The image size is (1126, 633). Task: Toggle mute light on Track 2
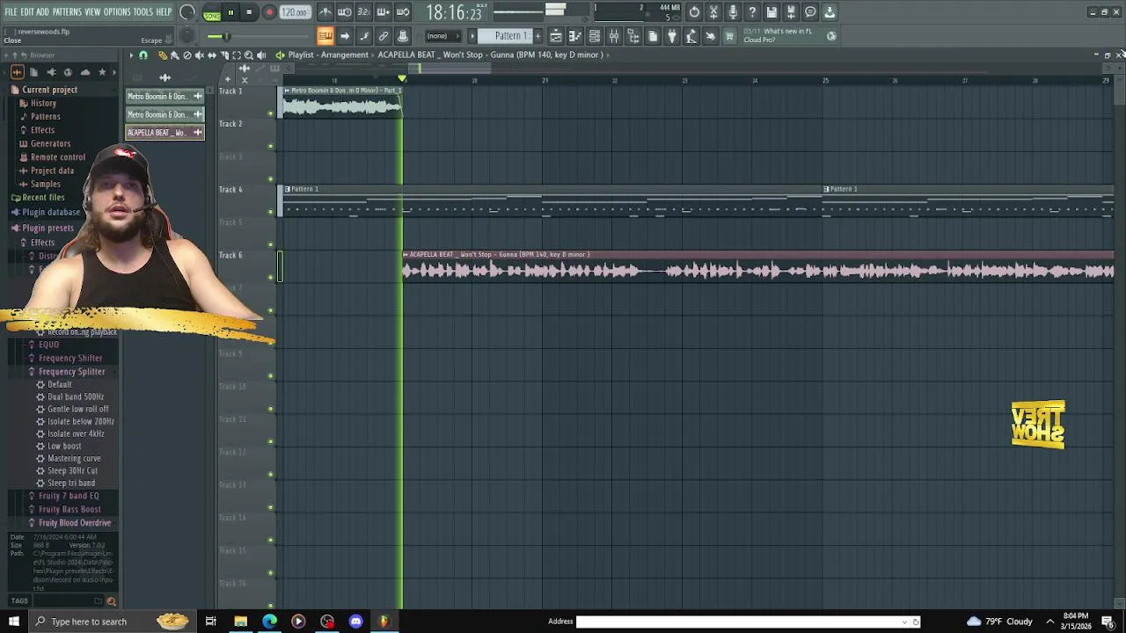pos(271,146)
